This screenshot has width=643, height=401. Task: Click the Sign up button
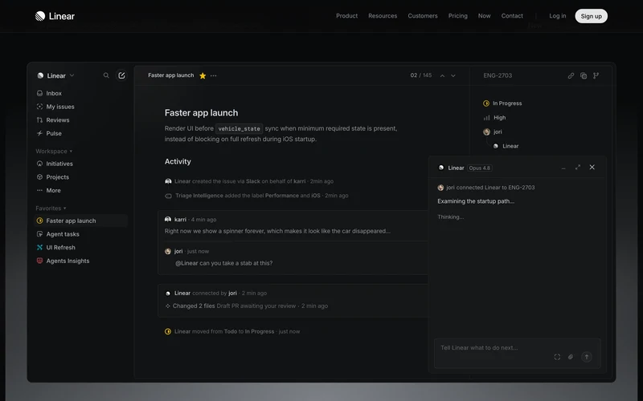(592, 16)
